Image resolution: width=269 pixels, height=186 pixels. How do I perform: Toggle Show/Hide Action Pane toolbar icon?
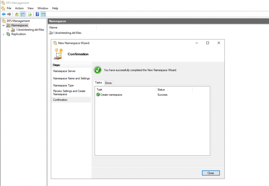pos(43,14)
